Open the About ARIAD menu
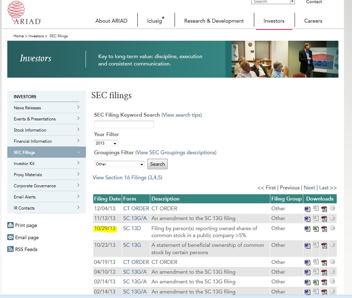The image size is (352, 298). [x=111, y=21]
